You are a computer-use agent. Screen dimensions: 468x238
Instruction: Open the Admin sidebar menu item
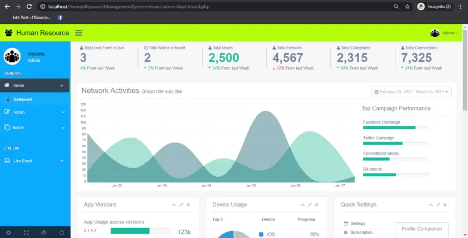tap(34, 112)
